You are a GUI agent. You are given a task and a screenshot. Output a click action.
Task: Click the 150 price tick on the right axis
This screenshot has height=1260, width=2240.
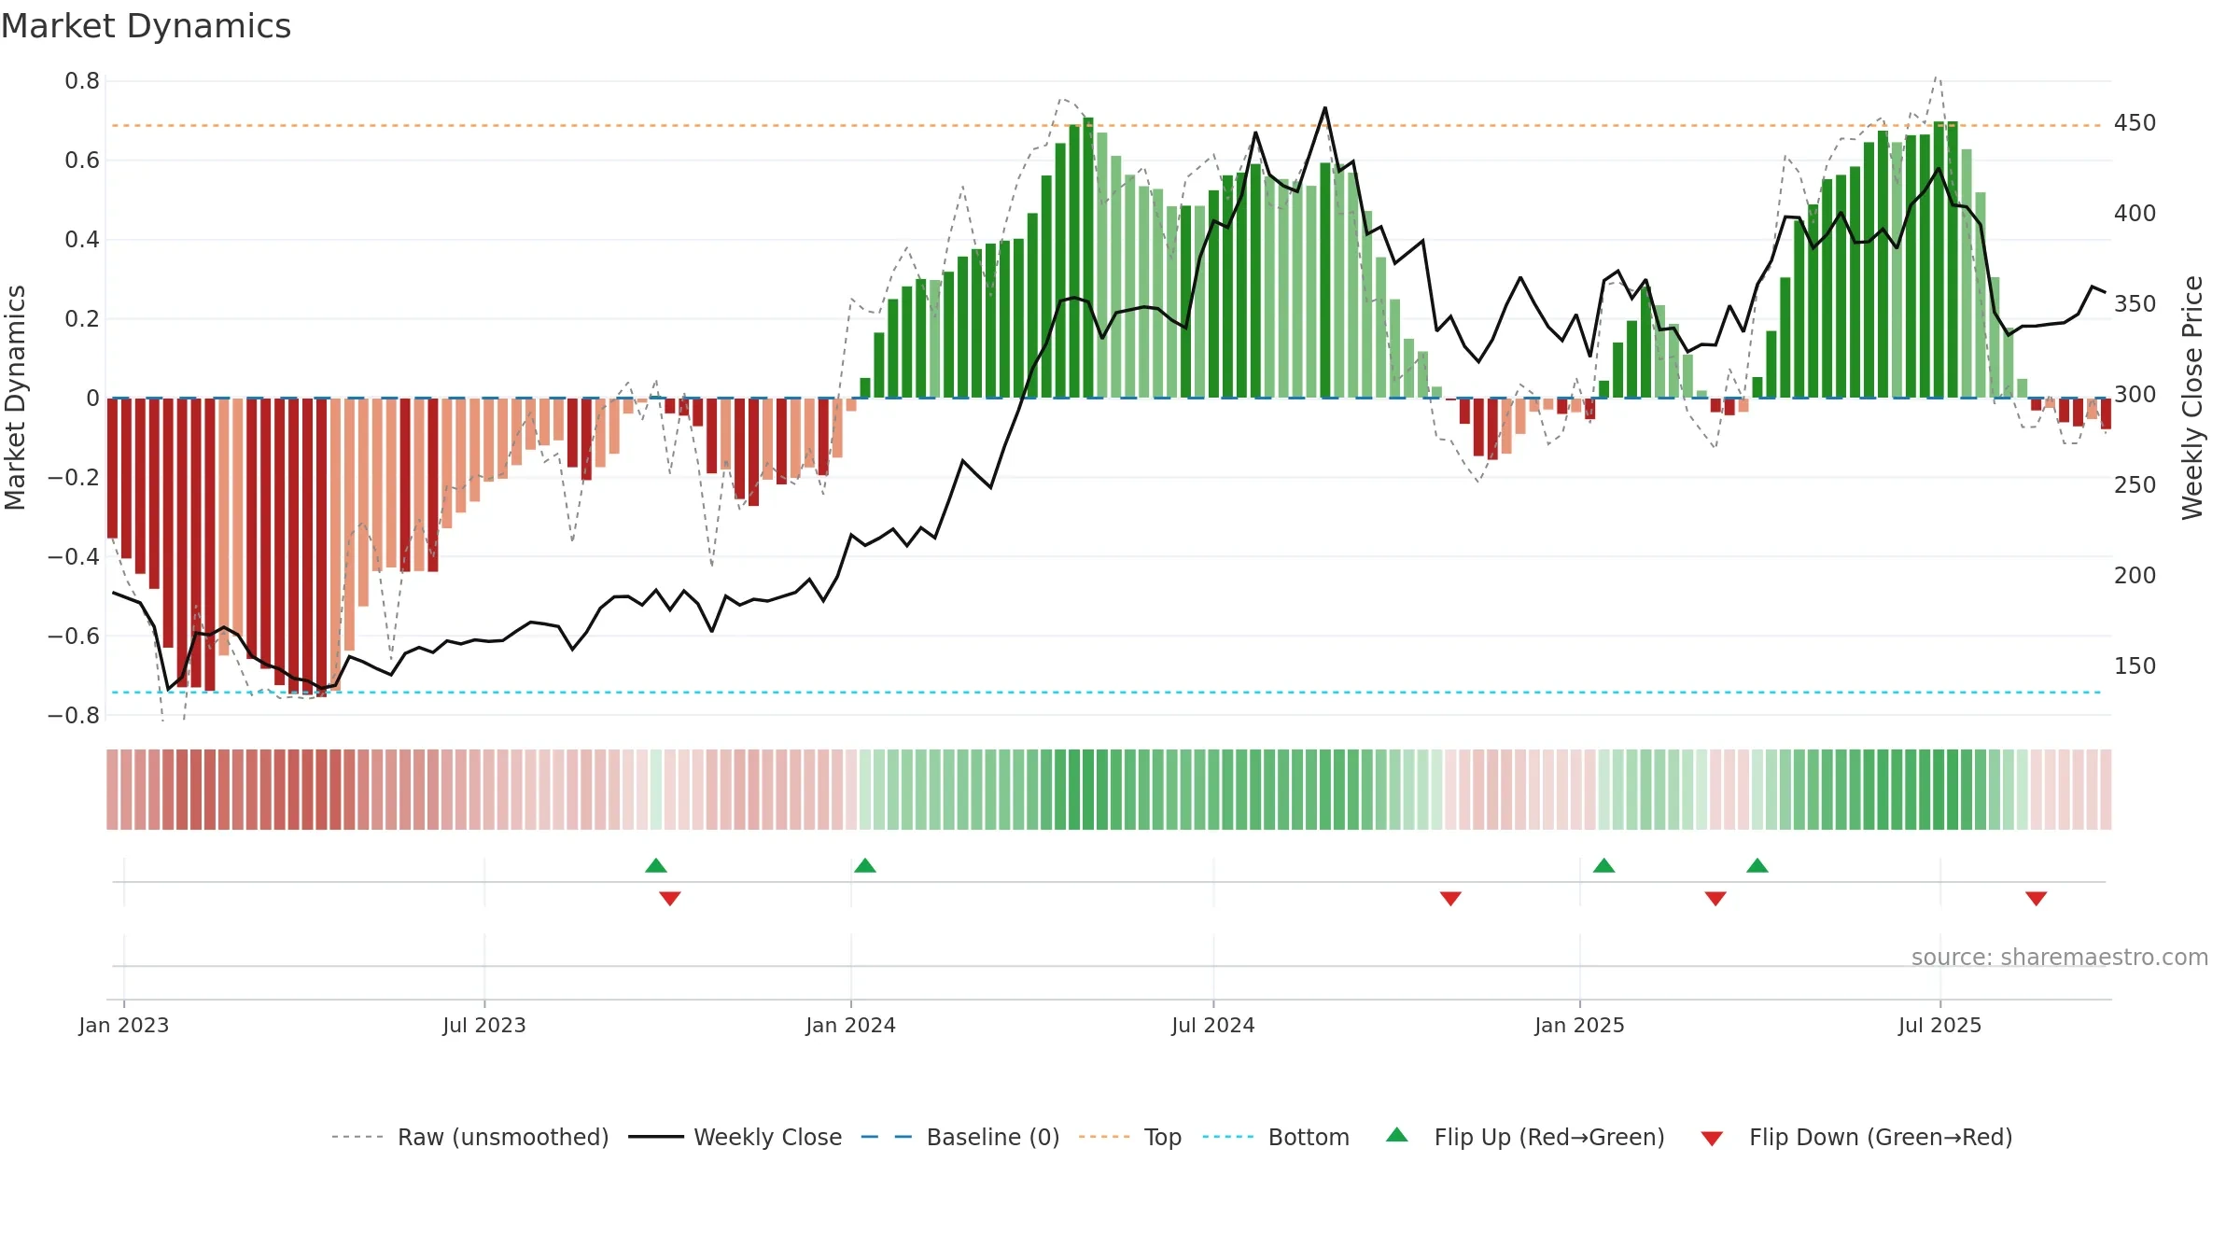2135,666
